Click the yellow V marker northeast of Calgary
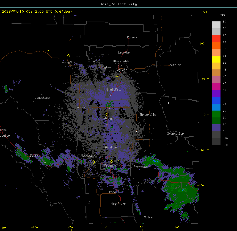Viewport: 237px width, 231px height. click(x=118, y=160)
